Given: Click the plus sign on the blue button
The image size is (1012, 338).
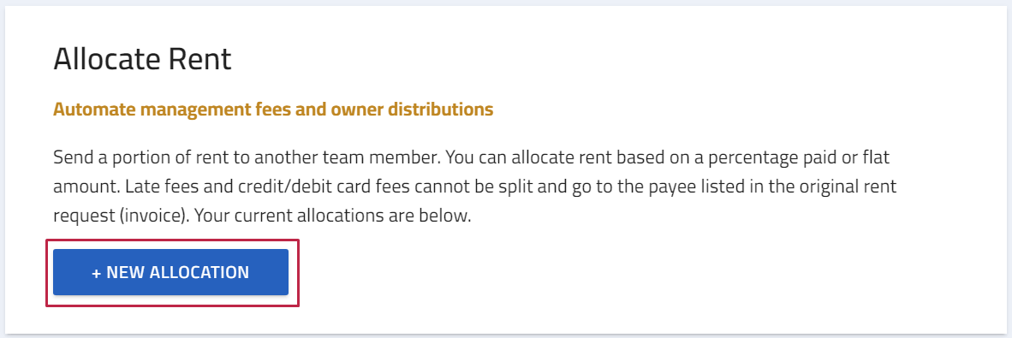Looking at the screenshot, I should pos(96,273).
